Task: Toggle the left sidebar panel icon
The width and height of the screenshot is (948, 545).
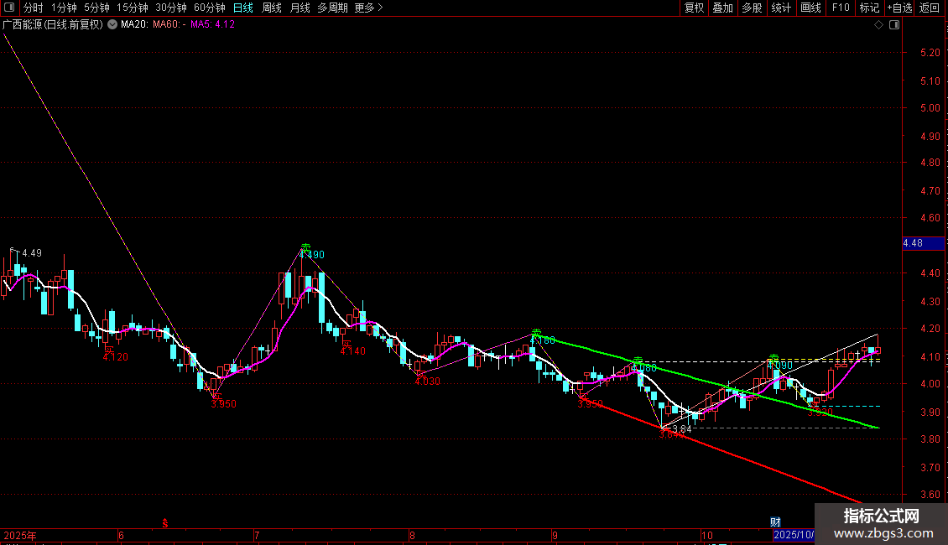Action: 9,8
